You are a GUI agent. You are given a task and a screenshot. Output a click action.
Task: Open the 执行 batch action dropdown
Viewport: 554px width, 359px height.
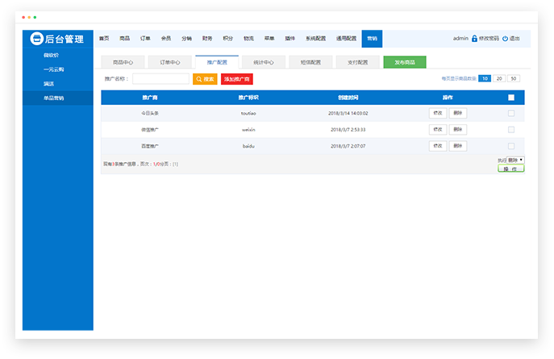515,160
